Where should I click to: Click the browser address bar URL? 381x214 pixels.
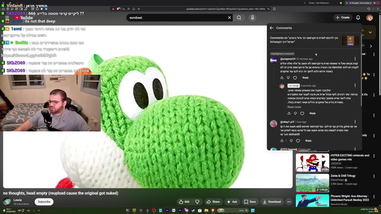(226, 9)
